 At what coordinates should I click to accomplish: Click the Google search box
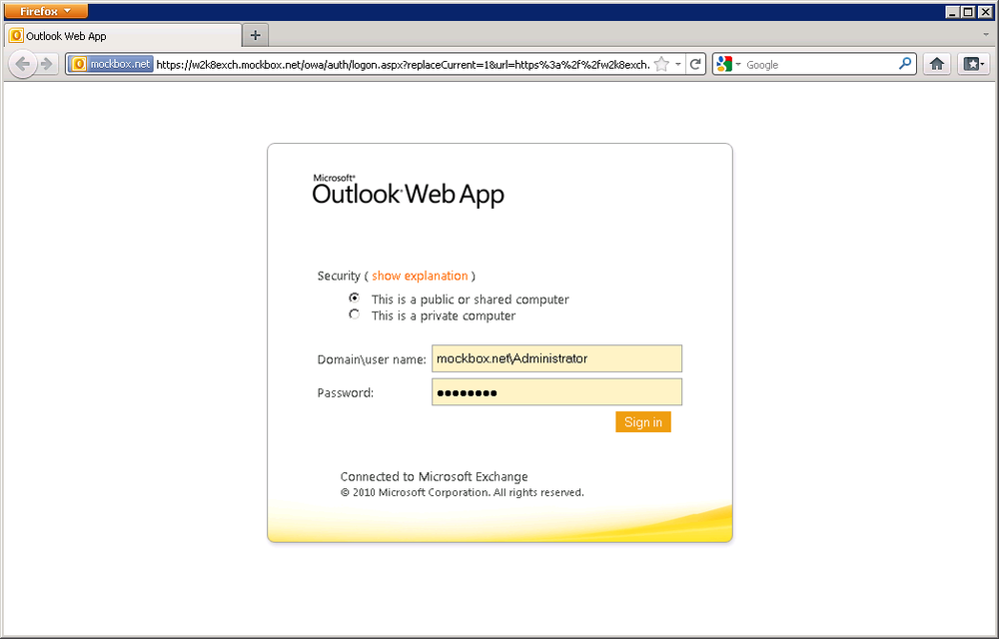pos(820,64)
